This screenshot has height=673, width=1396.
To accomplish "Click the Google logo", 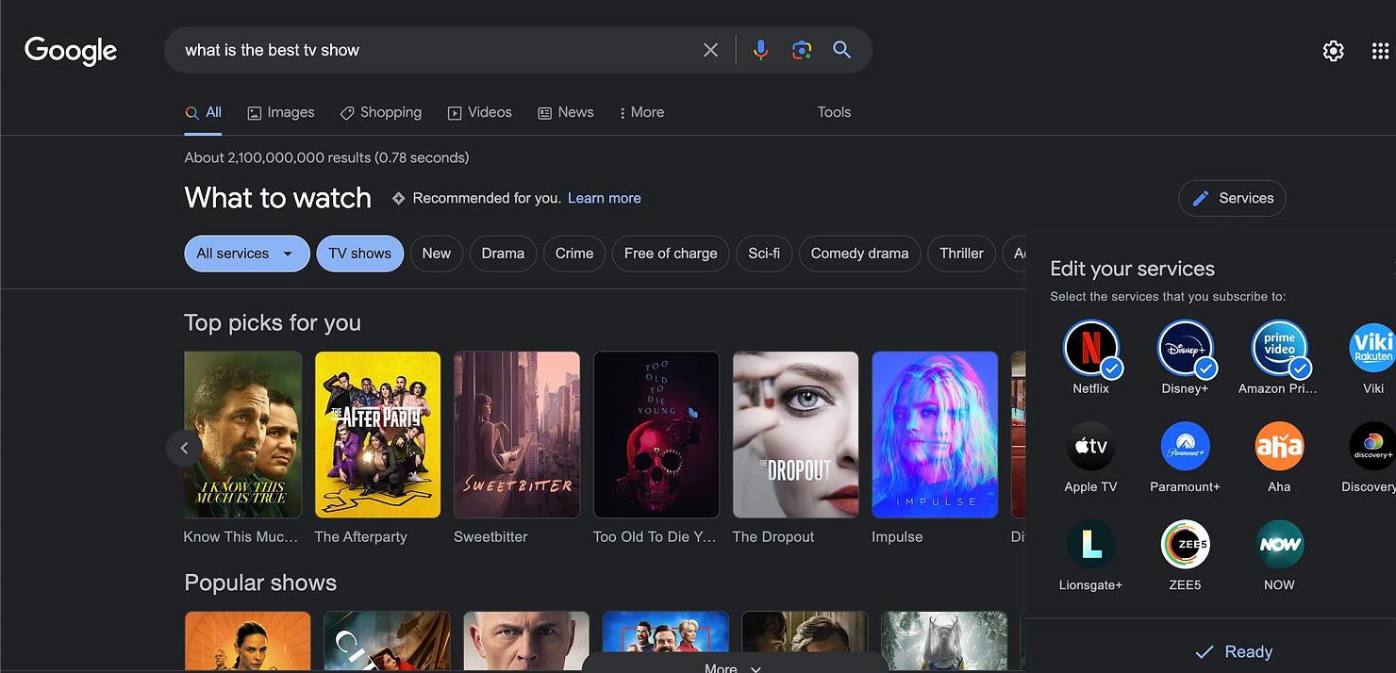I will click(x=71, y=50).
